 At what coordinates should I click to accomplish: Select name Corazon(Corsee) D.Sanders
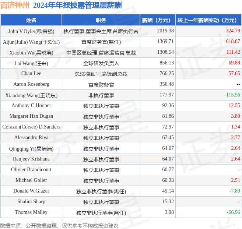click(31, 127)
